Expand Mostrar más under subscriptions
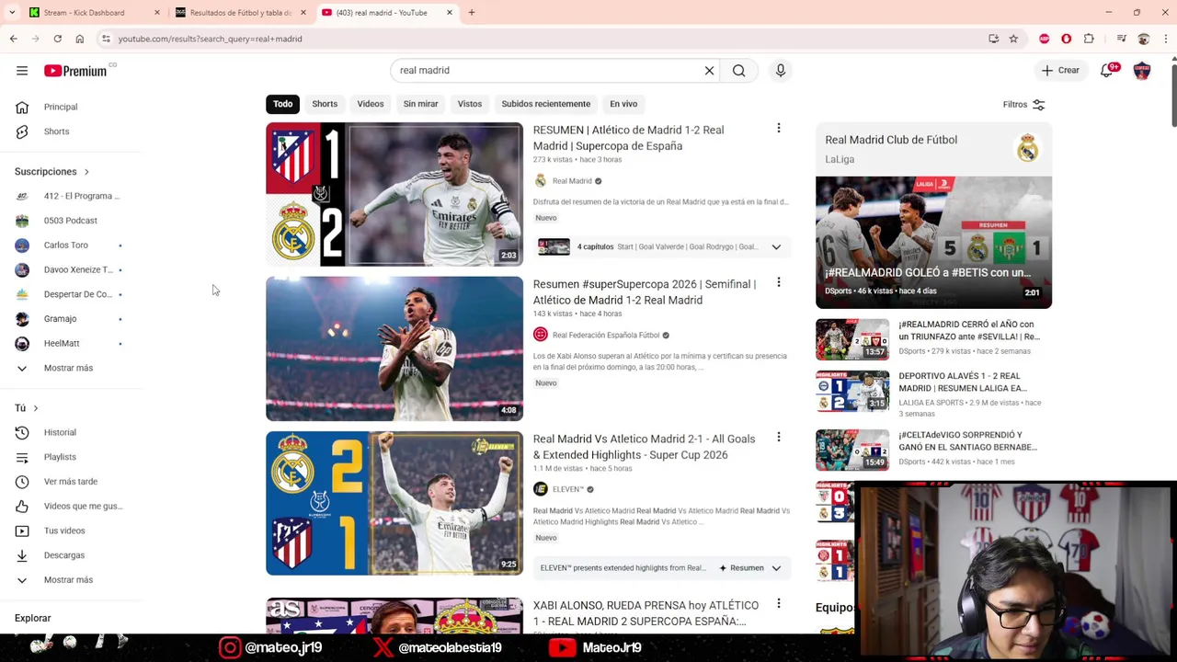 click(x=70, y=368)
